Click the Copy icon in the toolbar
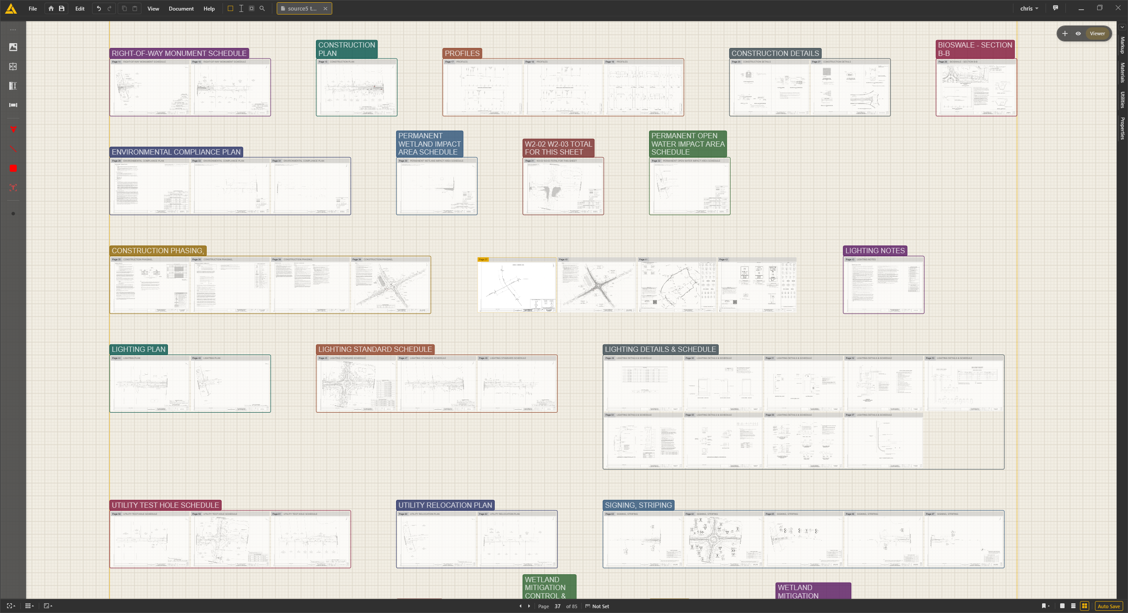Viewport: 1128px width, 613px height. tap(124, 8)
